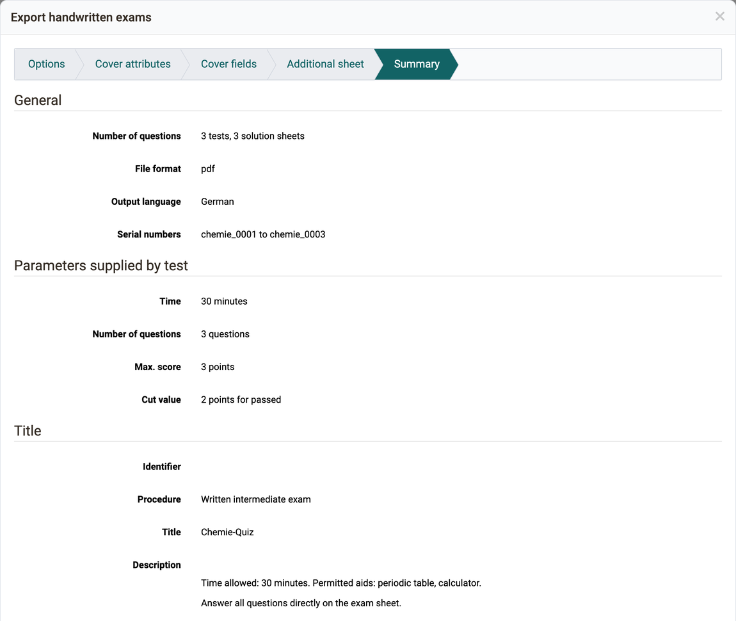Click the '3 questions' value
Screen dimensions: 736x621
(x=225, y=334)
